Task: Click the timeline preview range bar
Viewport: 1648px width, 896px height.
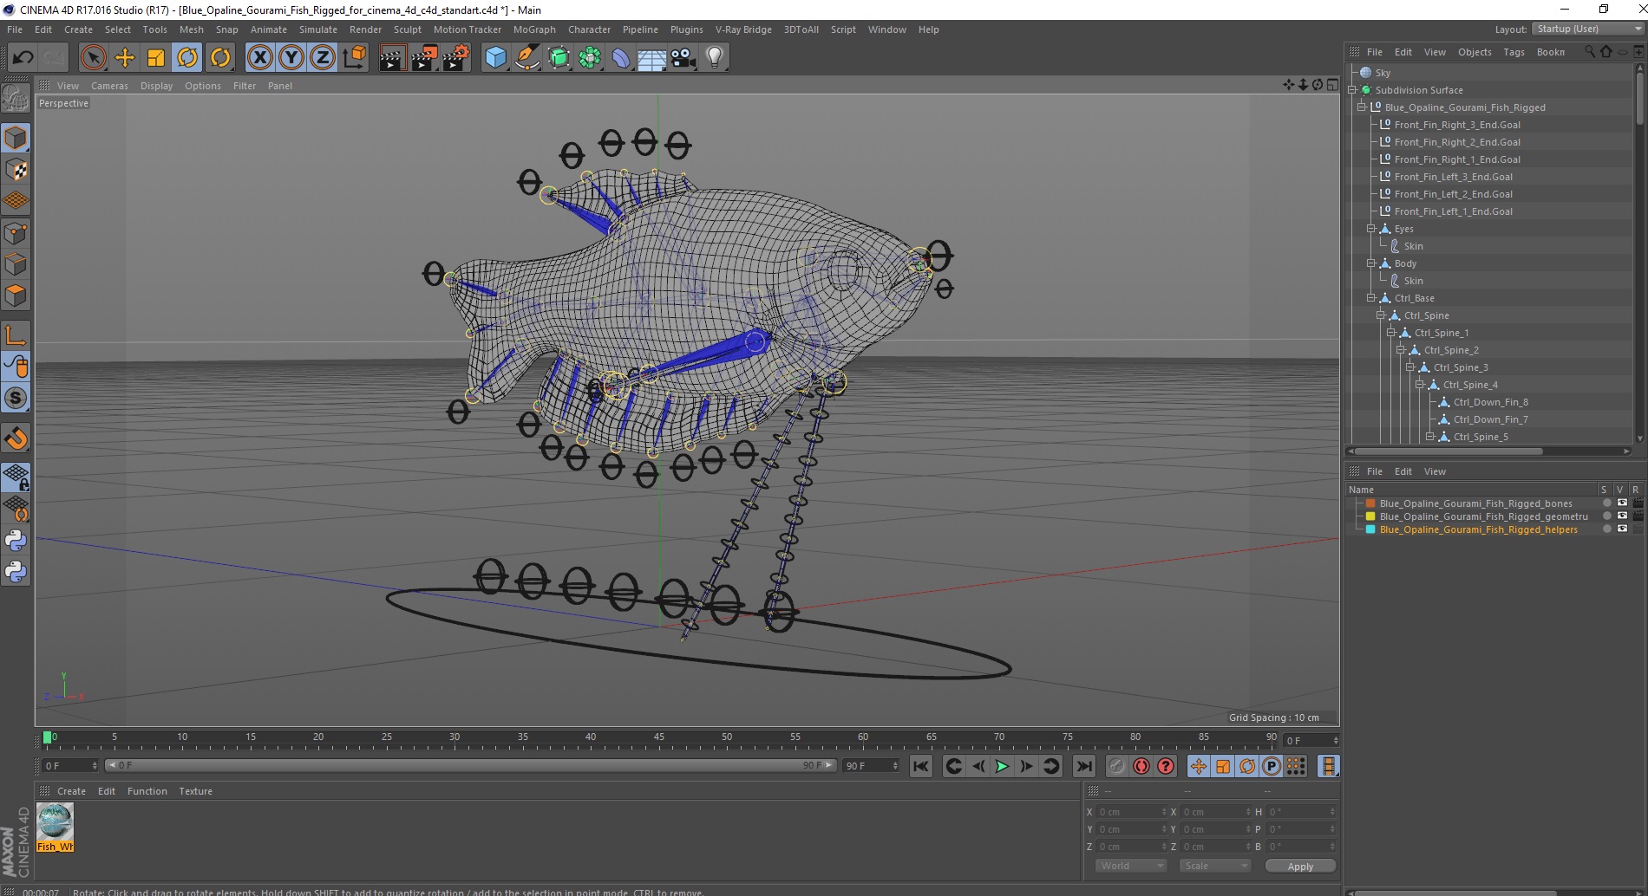Action: [x=470, y=765]
